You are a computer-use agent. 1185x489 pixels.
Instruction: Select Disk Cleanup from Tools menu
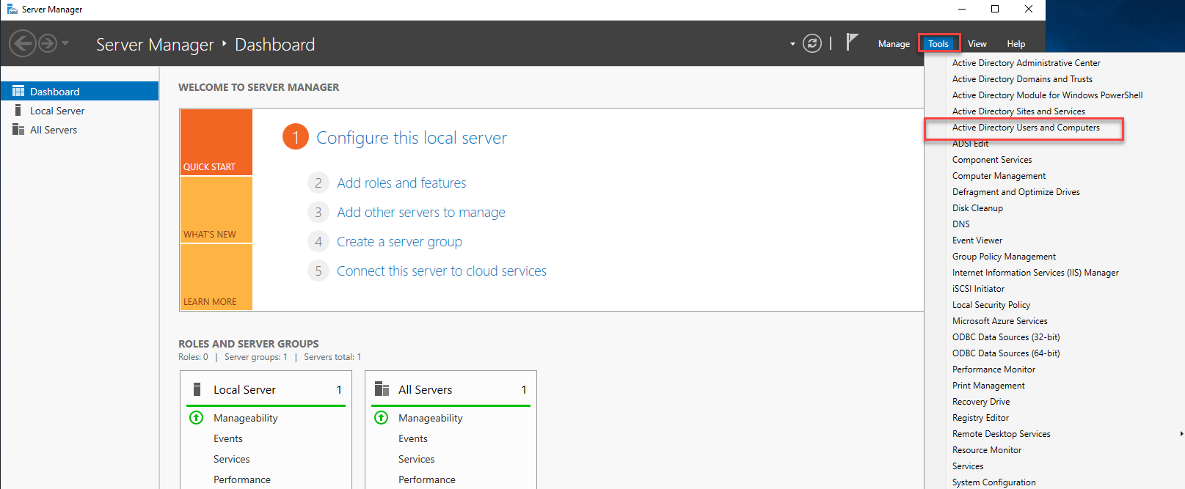pos(977,208)
